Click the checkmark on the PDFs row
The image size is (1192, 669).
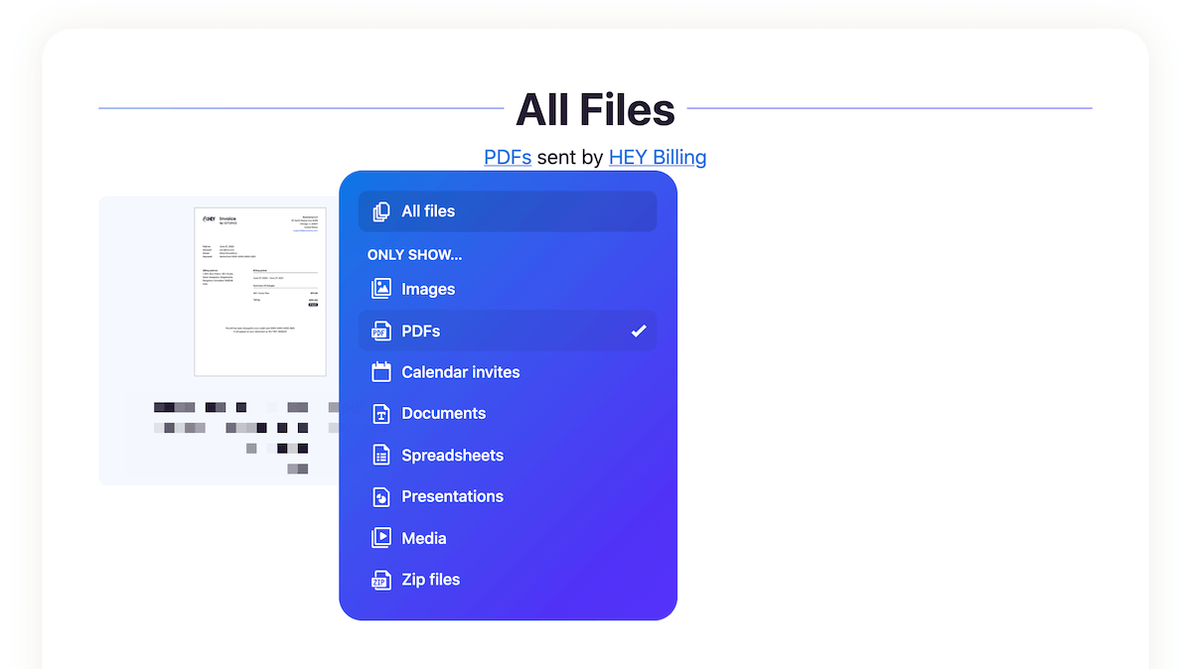point(639,331)
